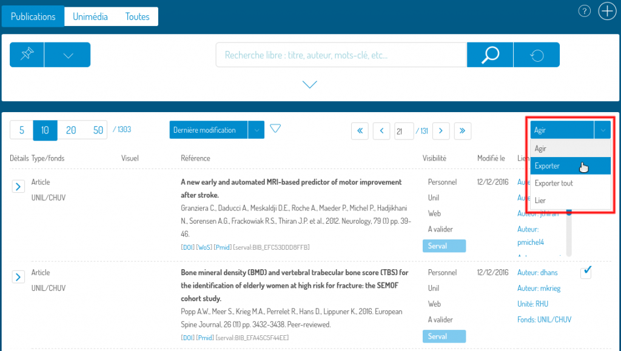Click the links column scrollbar in first row
The height and width of the screenshot is (351, 621).
(569, 233)
